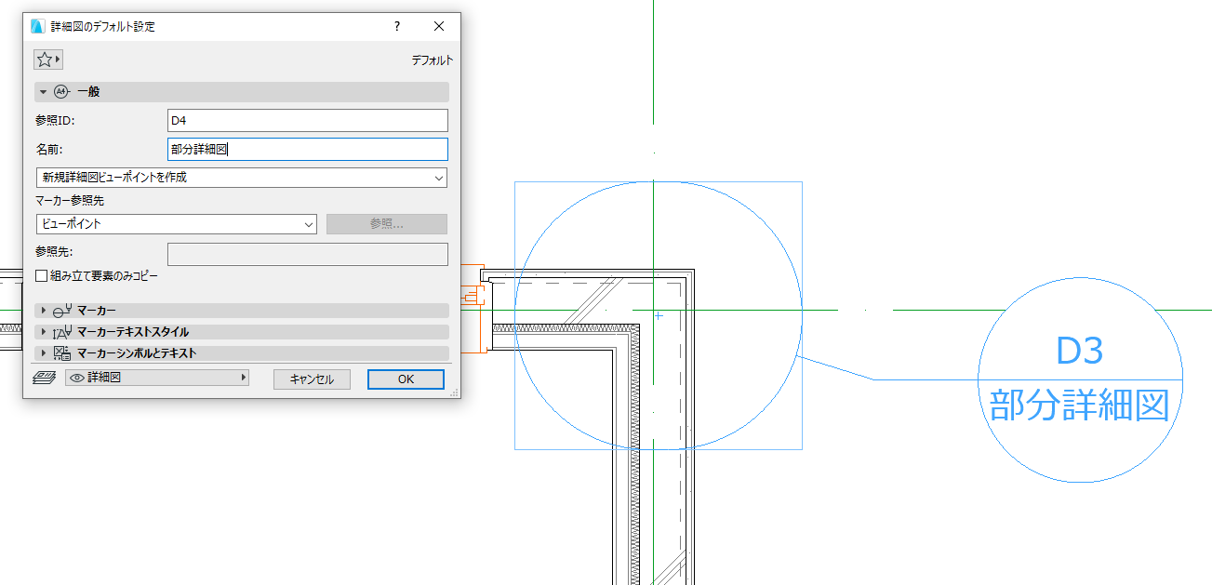
Task: Expand the マーカーシンボルとテキスト section
Action: (x=43, y=353)
